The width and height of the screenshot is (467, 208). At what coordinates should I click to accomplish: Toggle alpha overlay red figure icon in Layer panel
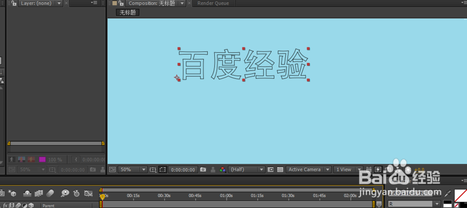point(31,159)
